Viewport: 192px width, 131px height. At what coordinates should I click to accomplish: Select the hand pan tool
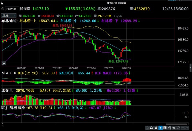[x=156, y=128]
